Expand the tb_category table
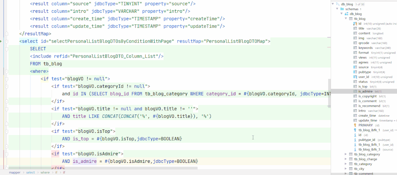Image resolution: width=397 pixels, height=175 pixels. tap(346, 164)
